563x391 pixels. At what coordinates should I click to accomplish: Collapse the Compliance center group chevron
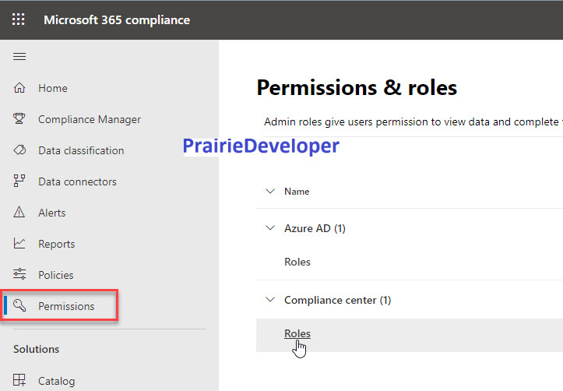click(270, 299)
